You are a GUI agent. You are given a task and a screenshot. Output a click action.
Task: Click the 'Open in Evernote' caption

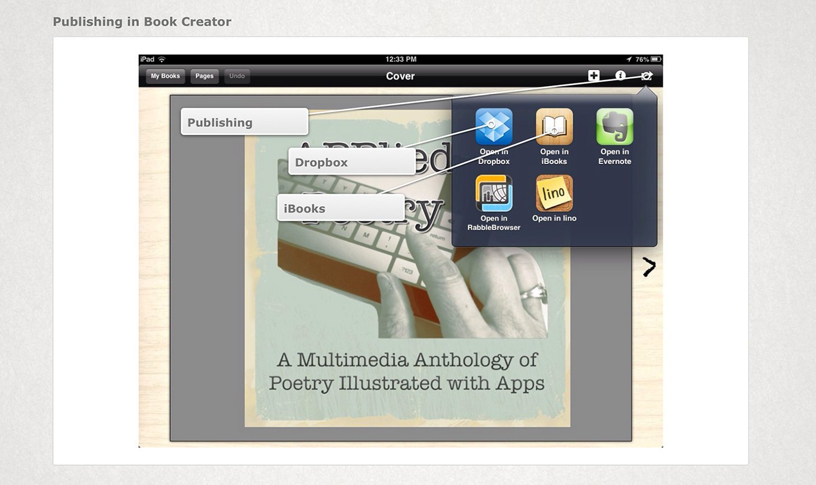click(x=615, y=157)
